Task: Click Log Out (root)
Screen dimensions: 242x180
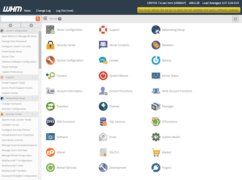Action: (x=64, y=11)
